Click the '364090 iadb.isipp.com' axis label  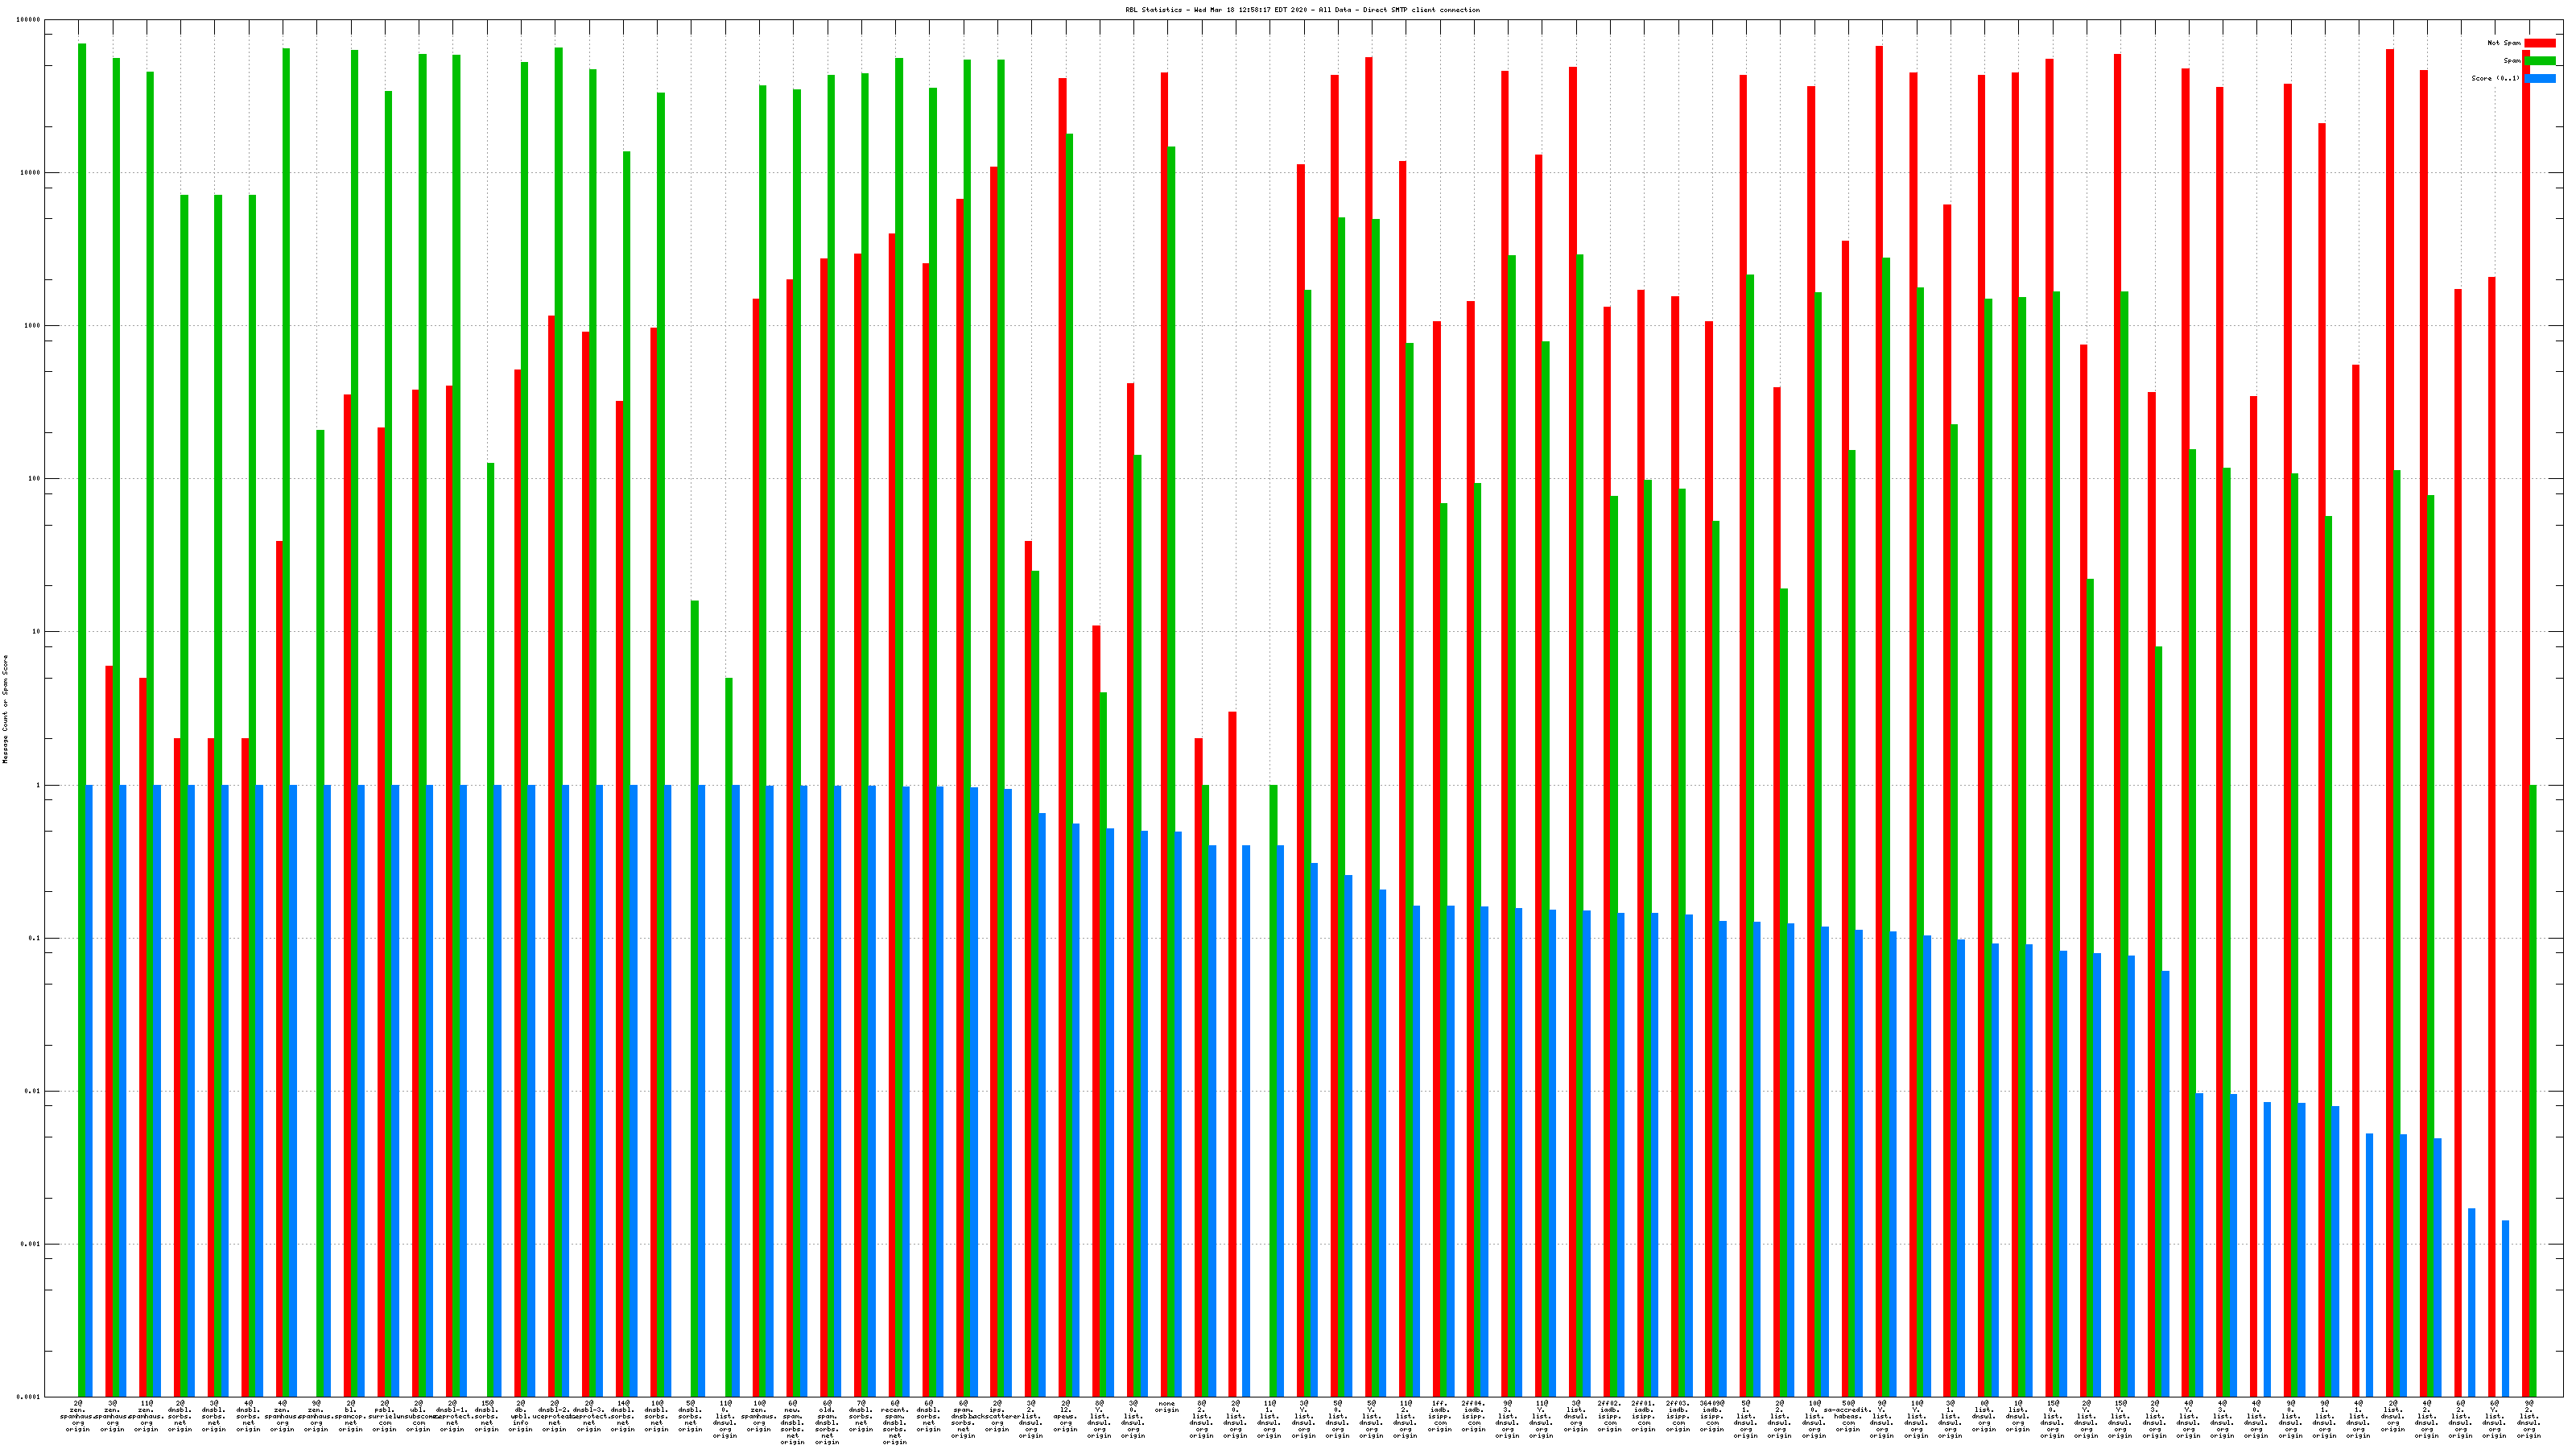coord(1712,1416)
